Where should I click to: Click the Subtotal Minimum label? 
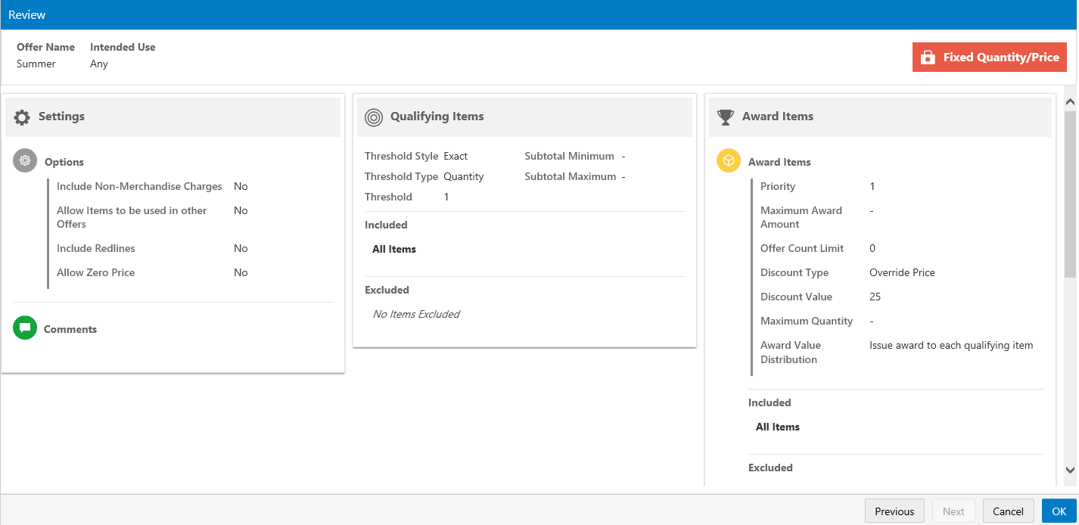[569, 156]
